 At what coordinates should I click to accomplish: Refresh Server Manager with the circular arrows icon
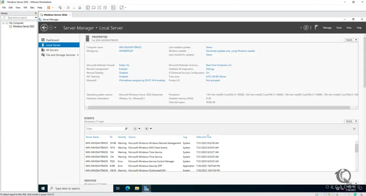(x=306, y=28)
